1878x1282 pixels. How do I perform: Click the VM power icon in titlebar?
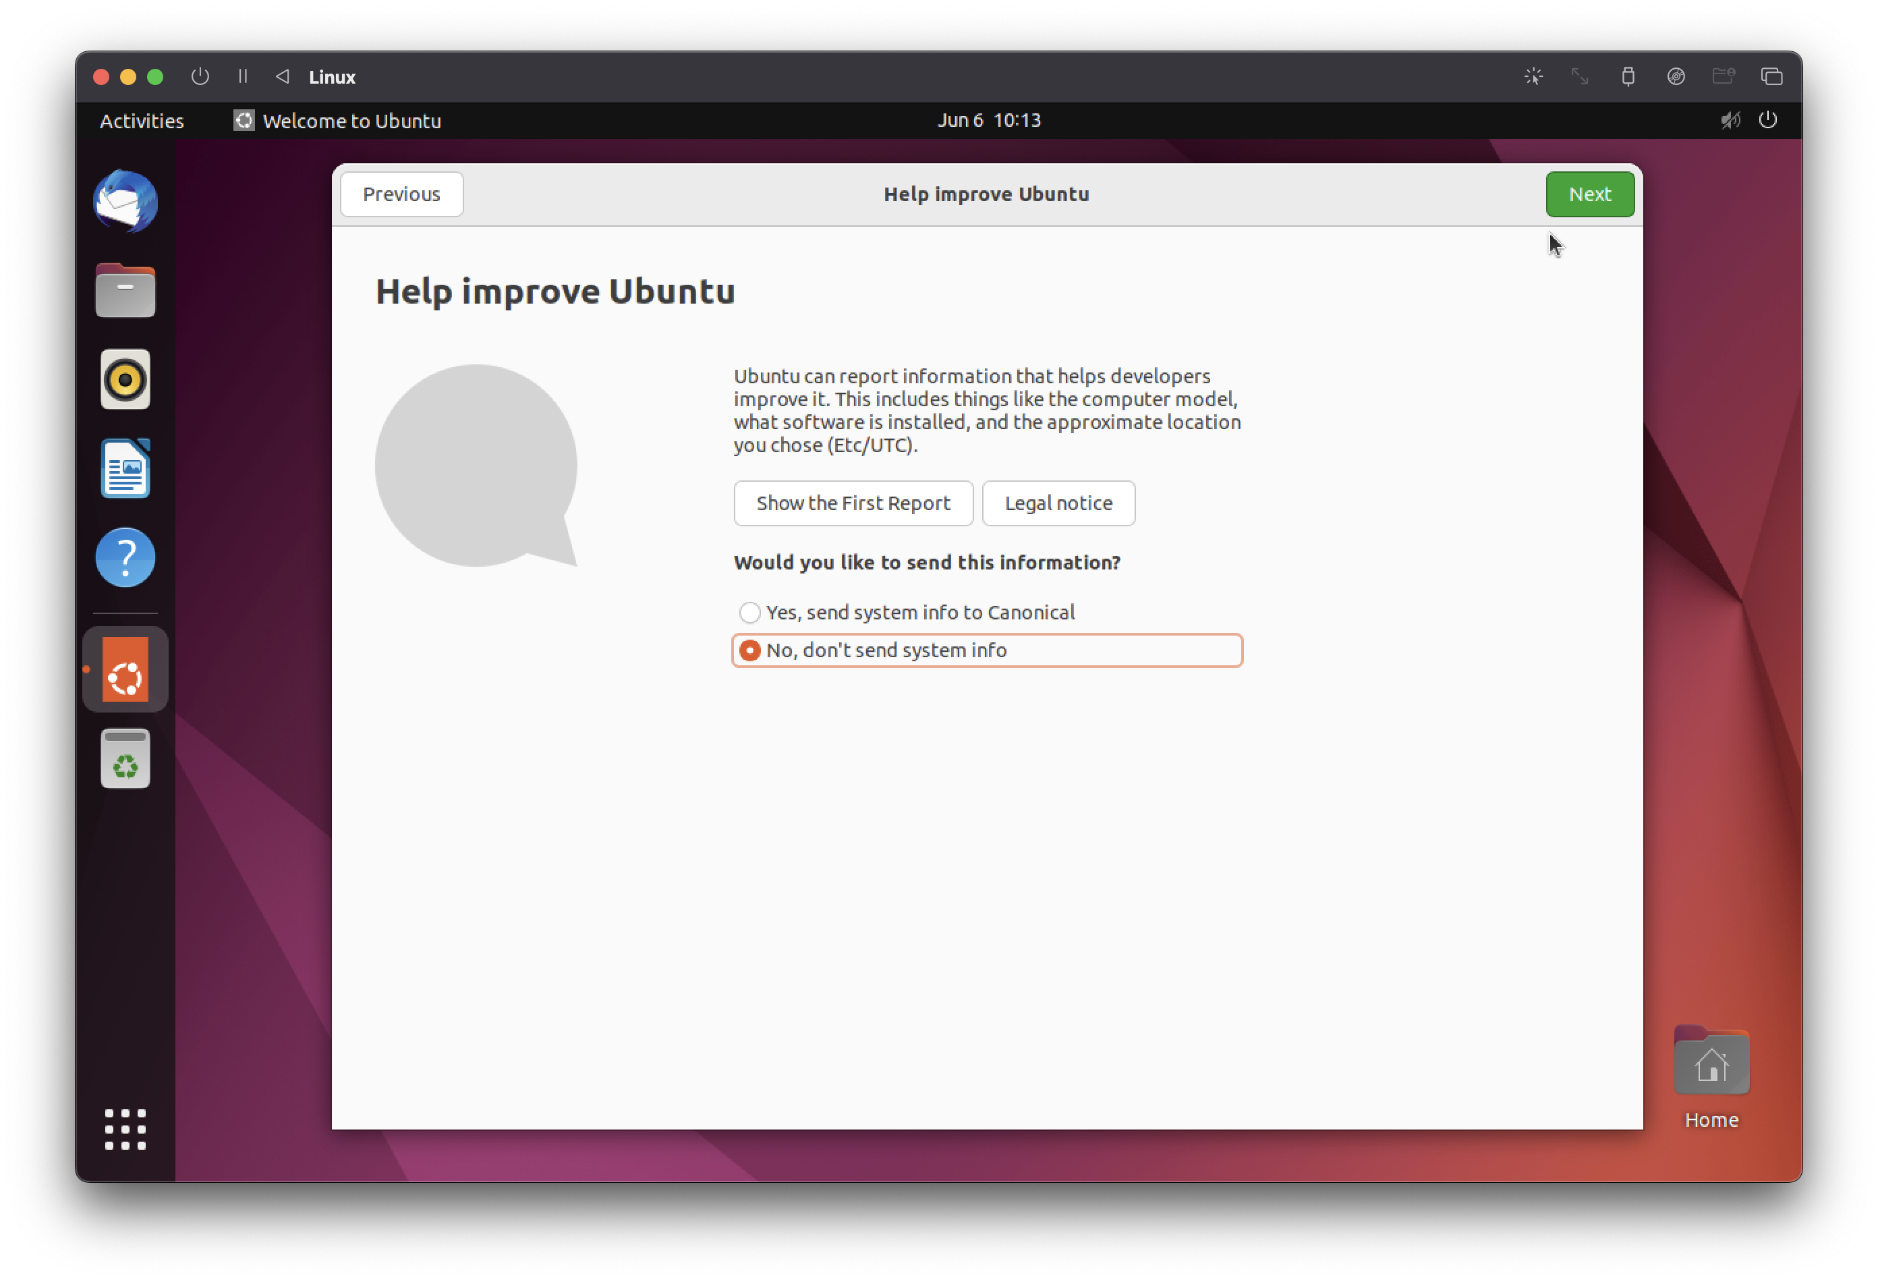(x=200, y=76)
